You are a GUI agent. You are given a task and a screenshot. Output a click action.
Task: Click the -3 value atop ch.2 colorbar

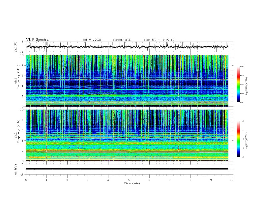click(243, 121)
